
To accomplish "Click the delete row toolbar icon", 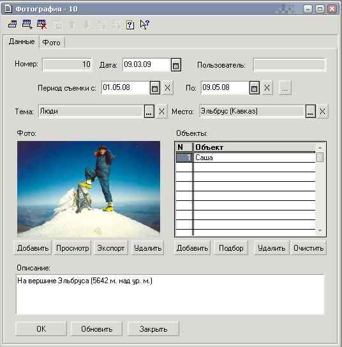I will tap(42, 24).
